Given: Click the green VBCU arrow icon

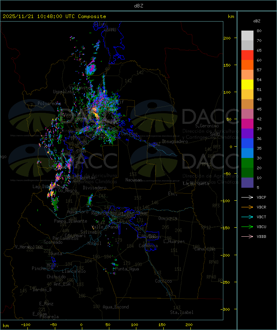Looking at the screenshot, I should [x=247, y=227].
